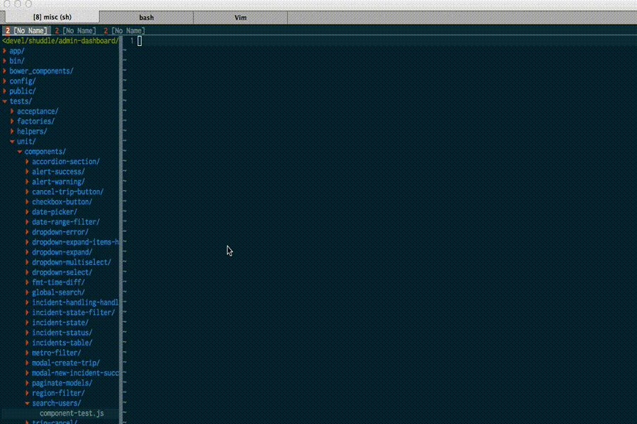Expand the cancel-trip-button/ folder arrow
The width and height of the screenshot is (637, 424).
click(27, 192)
